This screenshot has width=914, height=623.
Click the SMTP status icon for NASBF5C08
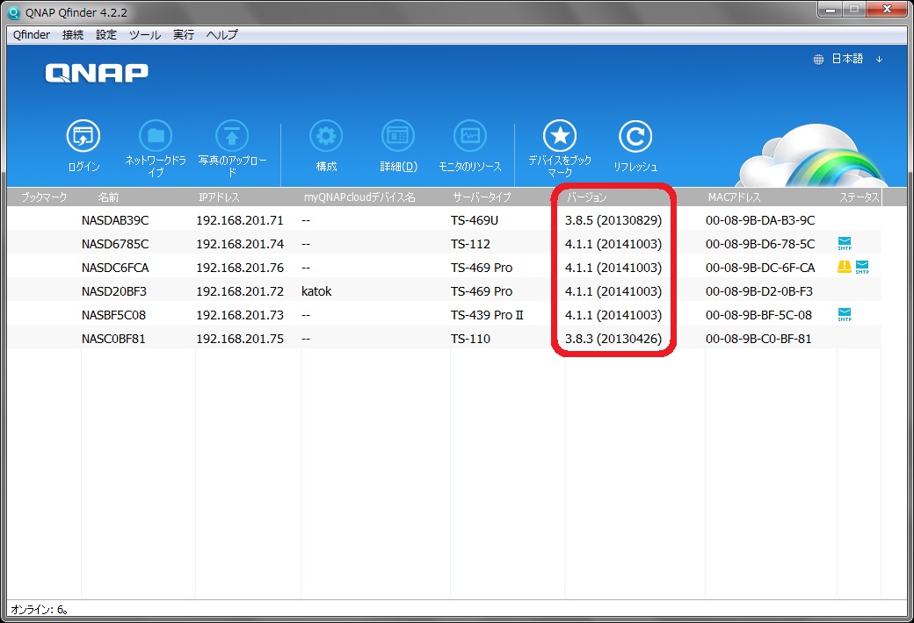[x=845, y=314]
